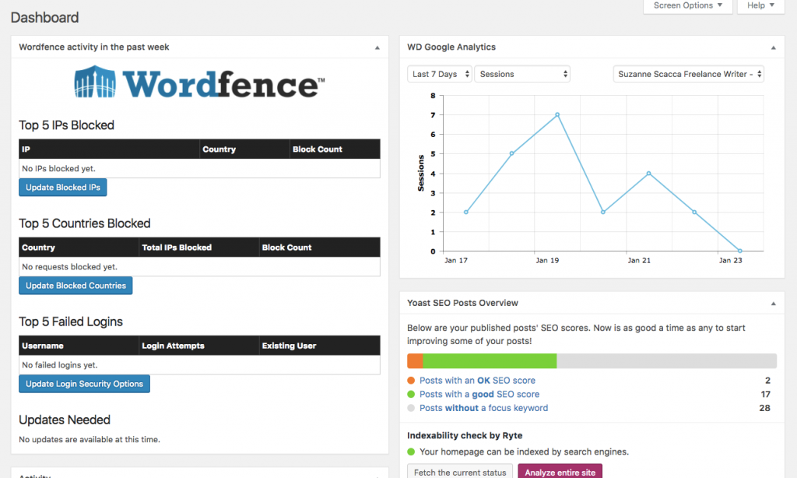Open the Suzanne Scacca site profile dropdown
797x478 pixels.
[x=688, y=74]
